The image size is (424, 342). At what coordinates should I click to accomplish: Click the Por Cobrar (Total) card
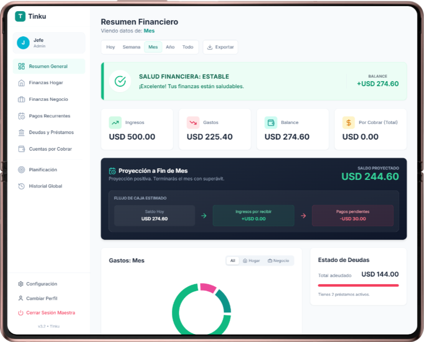click(x=371, y=129)
